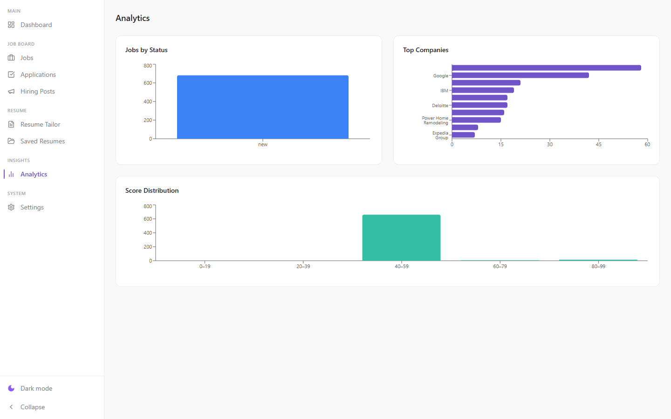Click the Jobs briefcase icon
Screen dimensions: 671x419
[x=11, y=58]
